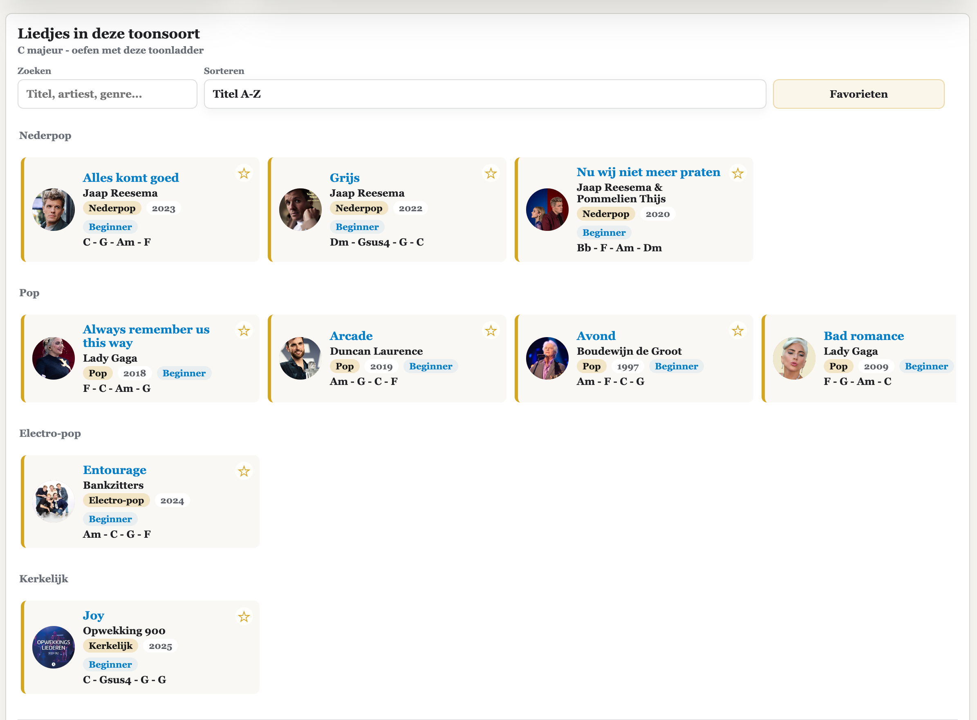This screenshot has height=720, width=977.
Task: Click the Bankzitters group photo on Entourage
Action: (x=54, y=502)
